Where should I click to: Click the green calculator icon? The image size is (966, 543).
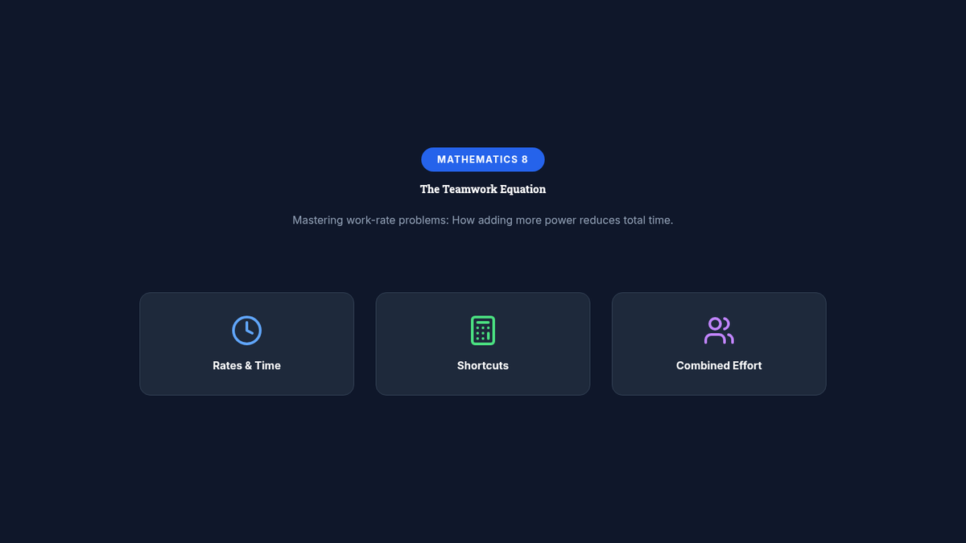click(483, 331)
